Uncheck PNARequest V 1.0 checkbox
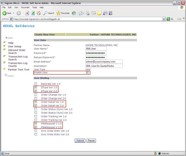Screen dimensions: 186x156 click(x=36, y=123)
